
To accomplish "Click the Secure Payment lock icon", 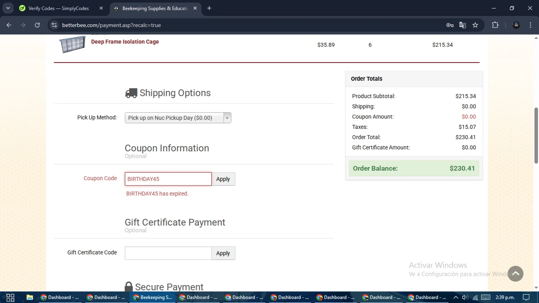I will pos(129,287).
